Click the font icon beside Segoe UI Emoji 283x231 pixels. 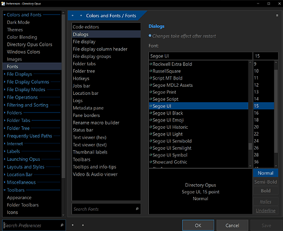click(x=151, y=120)
